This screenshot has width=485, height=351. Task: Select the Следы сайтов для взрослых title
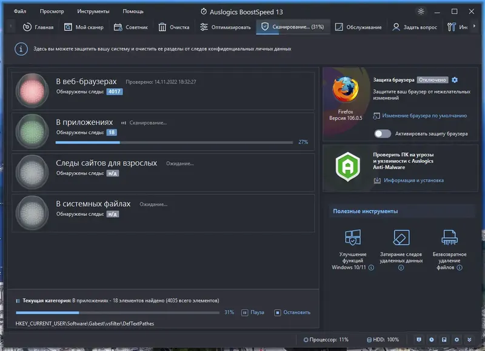(107, 163)
